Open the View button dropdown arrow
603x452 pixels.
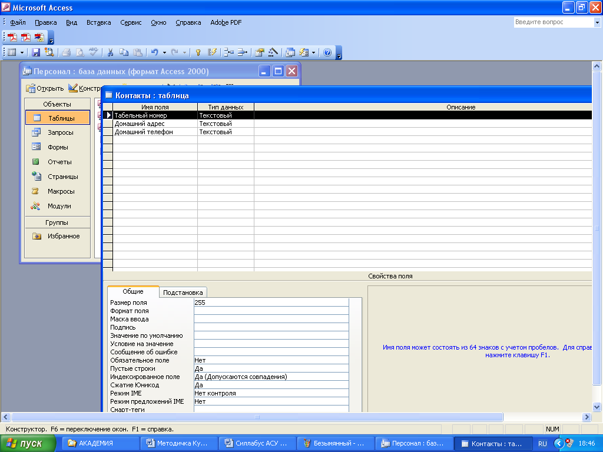pyautogui.click(x=22, y=52)
